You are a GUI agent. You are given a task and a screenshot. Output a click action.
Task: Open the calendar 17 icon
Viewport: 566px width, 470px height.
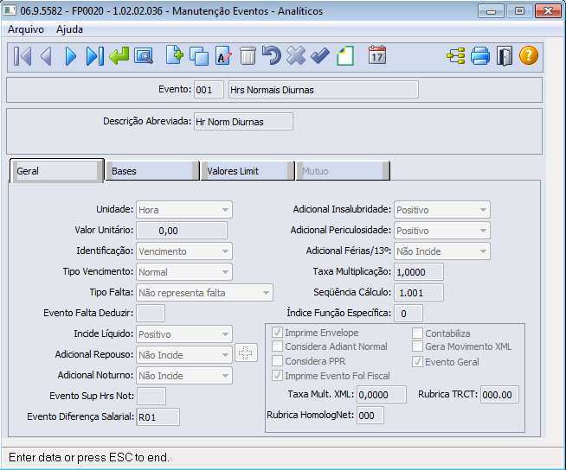point(377,54)
